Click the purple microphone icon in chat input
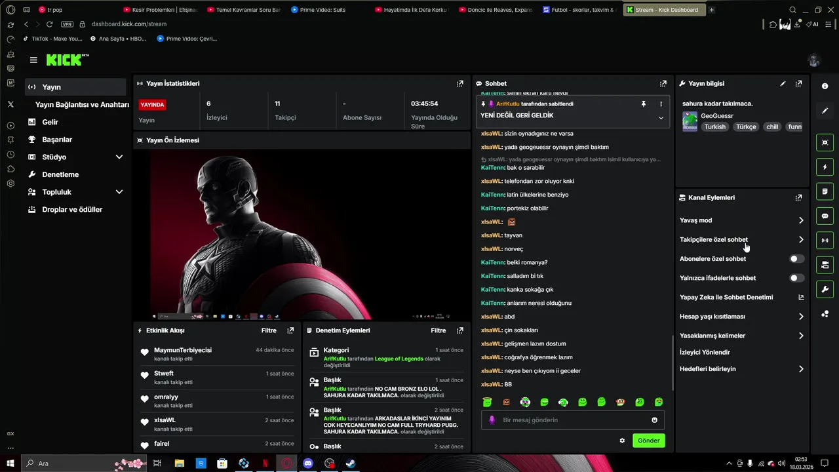The image size is (839, 472). (x=492, y=420)
